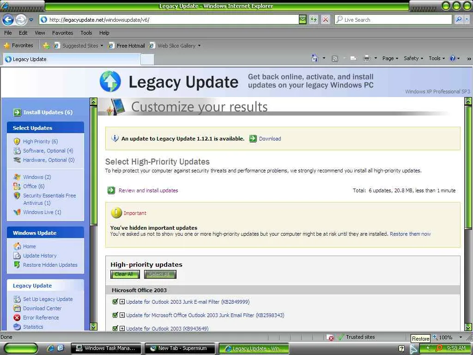
Task: Click the Internet Explorer quick launch icon
Action: [x=50, y=348]
